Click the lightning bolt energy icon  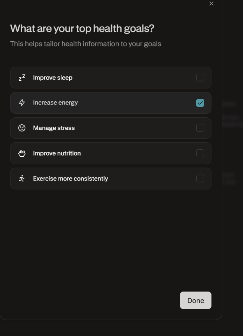[x=22, y=103]
